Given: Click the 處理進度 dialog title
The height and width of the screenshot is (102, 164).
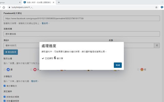Looking at the screenshot, I should click(49, 46).
